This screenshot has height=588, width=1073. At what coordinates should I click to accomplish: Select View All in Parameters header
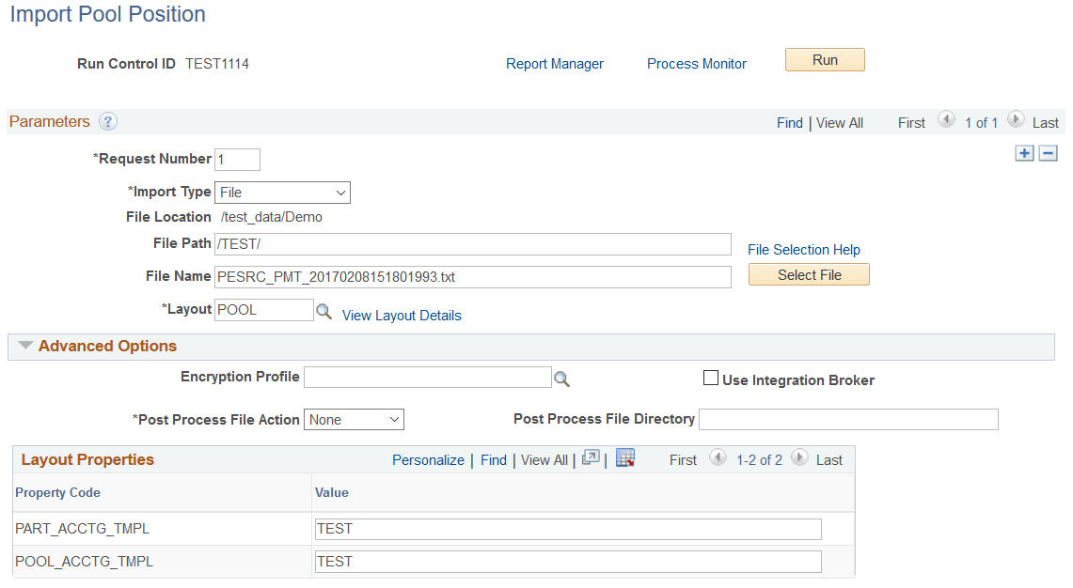click(x=839, y=122)
